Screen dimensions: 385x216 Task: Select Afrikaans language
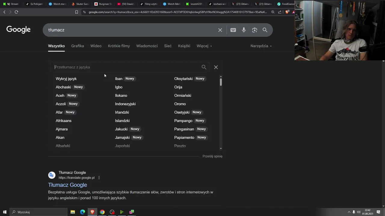click(x=63, y=121)
